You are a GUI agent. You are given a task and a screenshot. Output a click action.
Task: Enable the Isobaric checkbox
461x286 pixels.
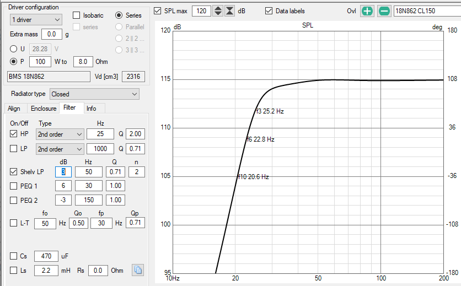[77, 15]
